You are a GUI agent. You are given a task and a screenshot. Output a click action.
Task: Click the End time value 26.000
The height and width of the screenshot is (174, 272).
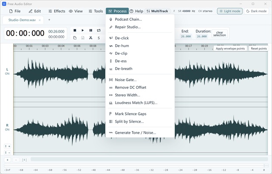(186, 36)
